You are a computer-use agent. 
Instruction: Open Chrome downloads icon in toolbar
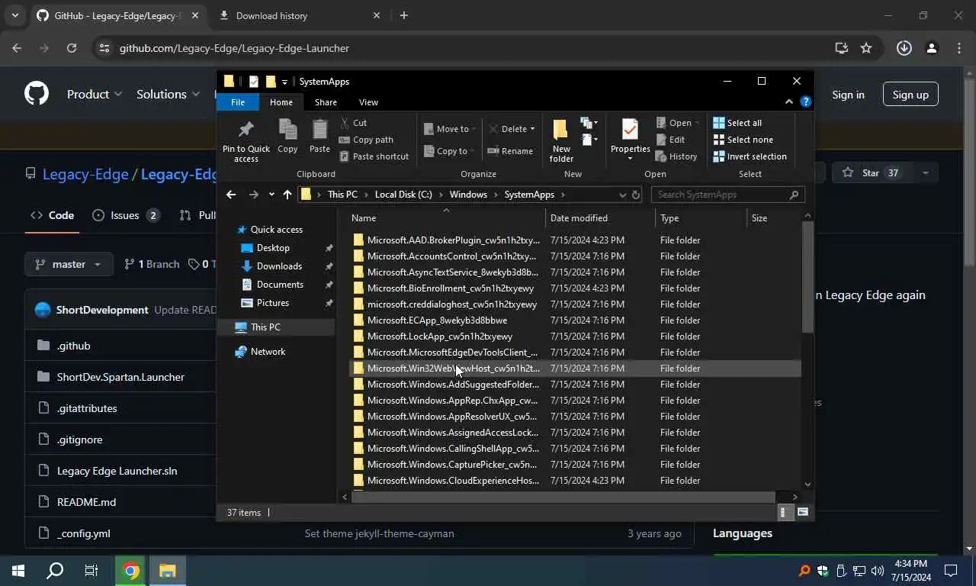click(904, 48)
